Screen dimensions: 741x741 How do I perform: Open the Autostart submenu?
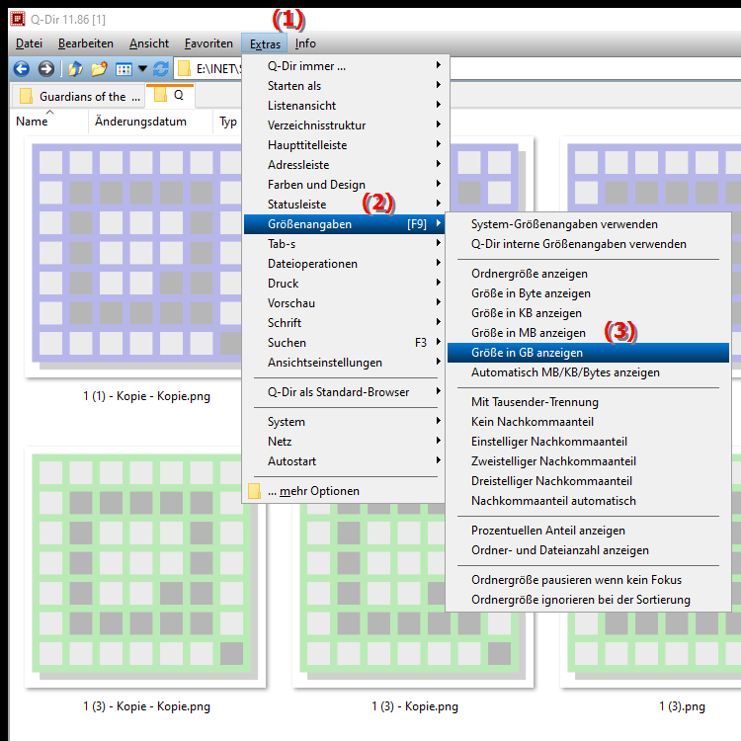coord(345,461)
